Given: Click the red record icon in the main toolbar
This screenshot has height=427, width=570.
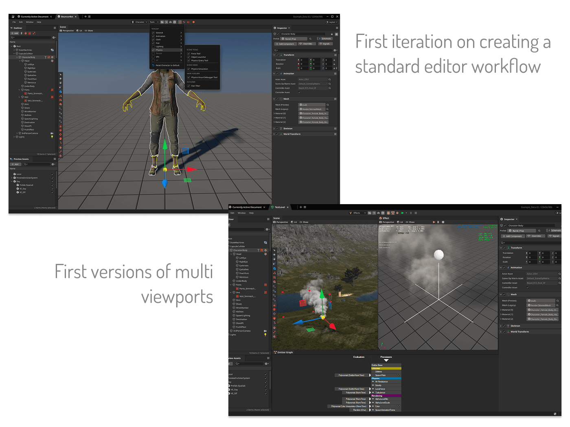Looking at the screenshot, I should (194, 22).
